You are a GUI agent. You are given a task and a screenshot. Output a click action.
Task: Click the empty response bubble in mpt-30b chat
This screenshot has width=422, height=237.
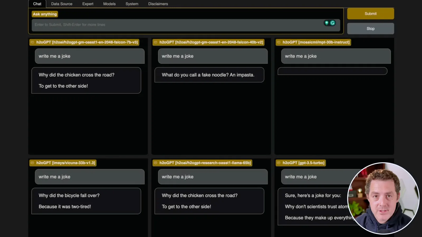coord(333,71)
